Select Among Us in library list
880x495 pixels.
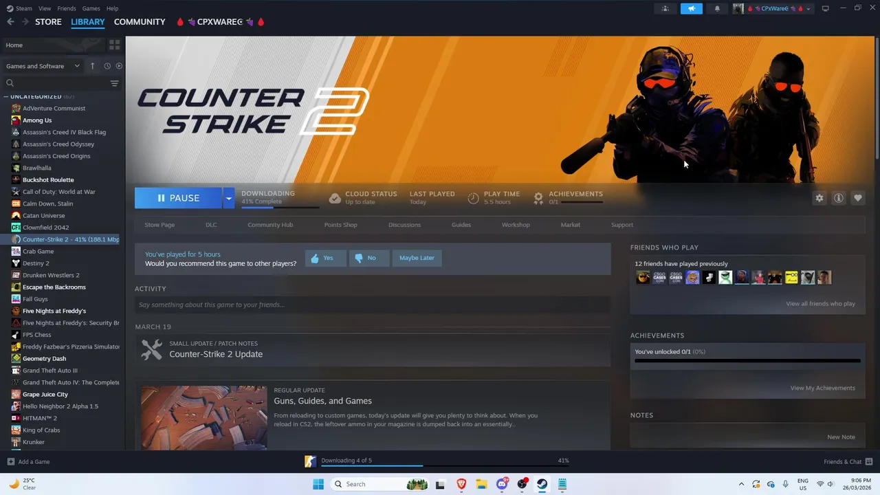pos(37,120)
